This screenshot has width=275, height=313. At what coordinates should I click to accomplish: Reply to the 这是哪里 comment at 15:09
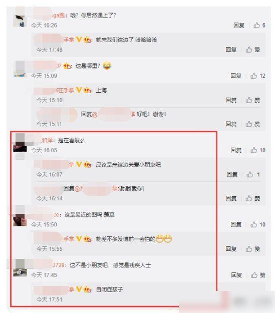(x=236, y=76)
